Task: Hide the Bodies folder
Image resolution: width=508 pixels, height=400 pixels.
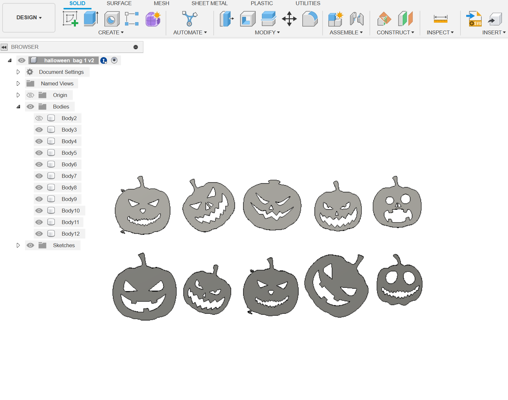Action: pyautogui.click(x=30, y=107)
